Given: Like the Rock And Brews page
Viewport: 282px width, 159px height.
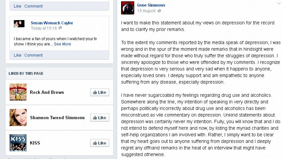Looking at the screenshot, I should pos(100,92).
